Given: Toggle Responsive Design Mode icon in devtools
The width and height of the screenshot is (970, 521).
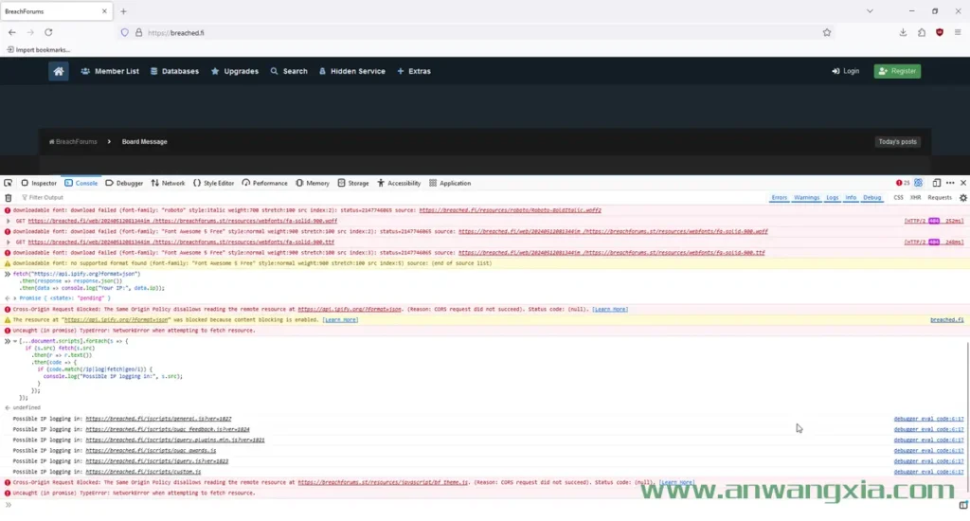Looking at the screenshot, I should click(937, 183).
